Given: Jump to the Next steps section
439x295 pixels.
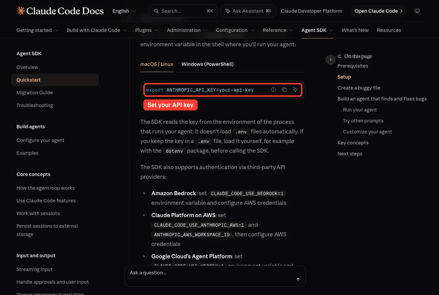Looking at the screenshot, I should point(350,154).
